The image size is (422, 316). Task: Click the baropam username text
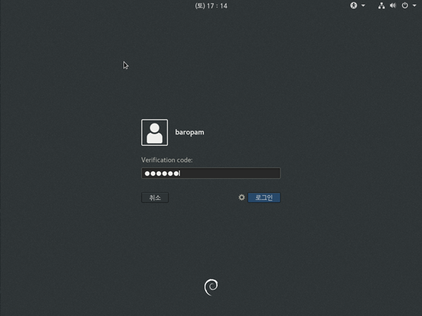pyautogui.click(x=190, y=132)
